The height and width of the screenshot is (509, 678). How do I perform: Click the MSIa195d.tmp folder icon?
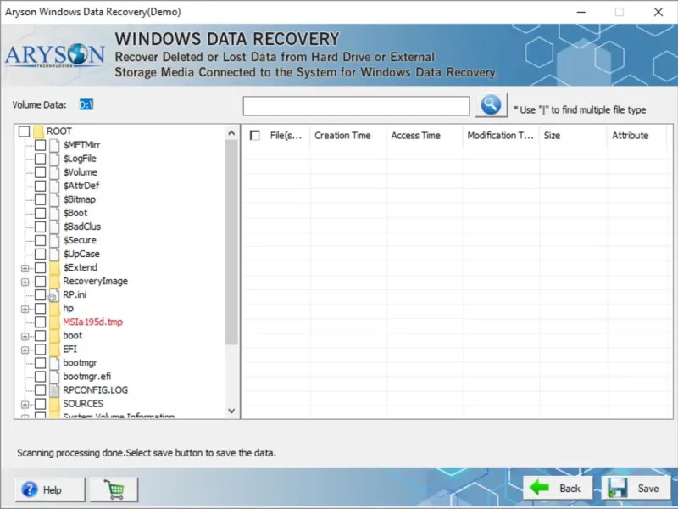(x=54, y=322)
